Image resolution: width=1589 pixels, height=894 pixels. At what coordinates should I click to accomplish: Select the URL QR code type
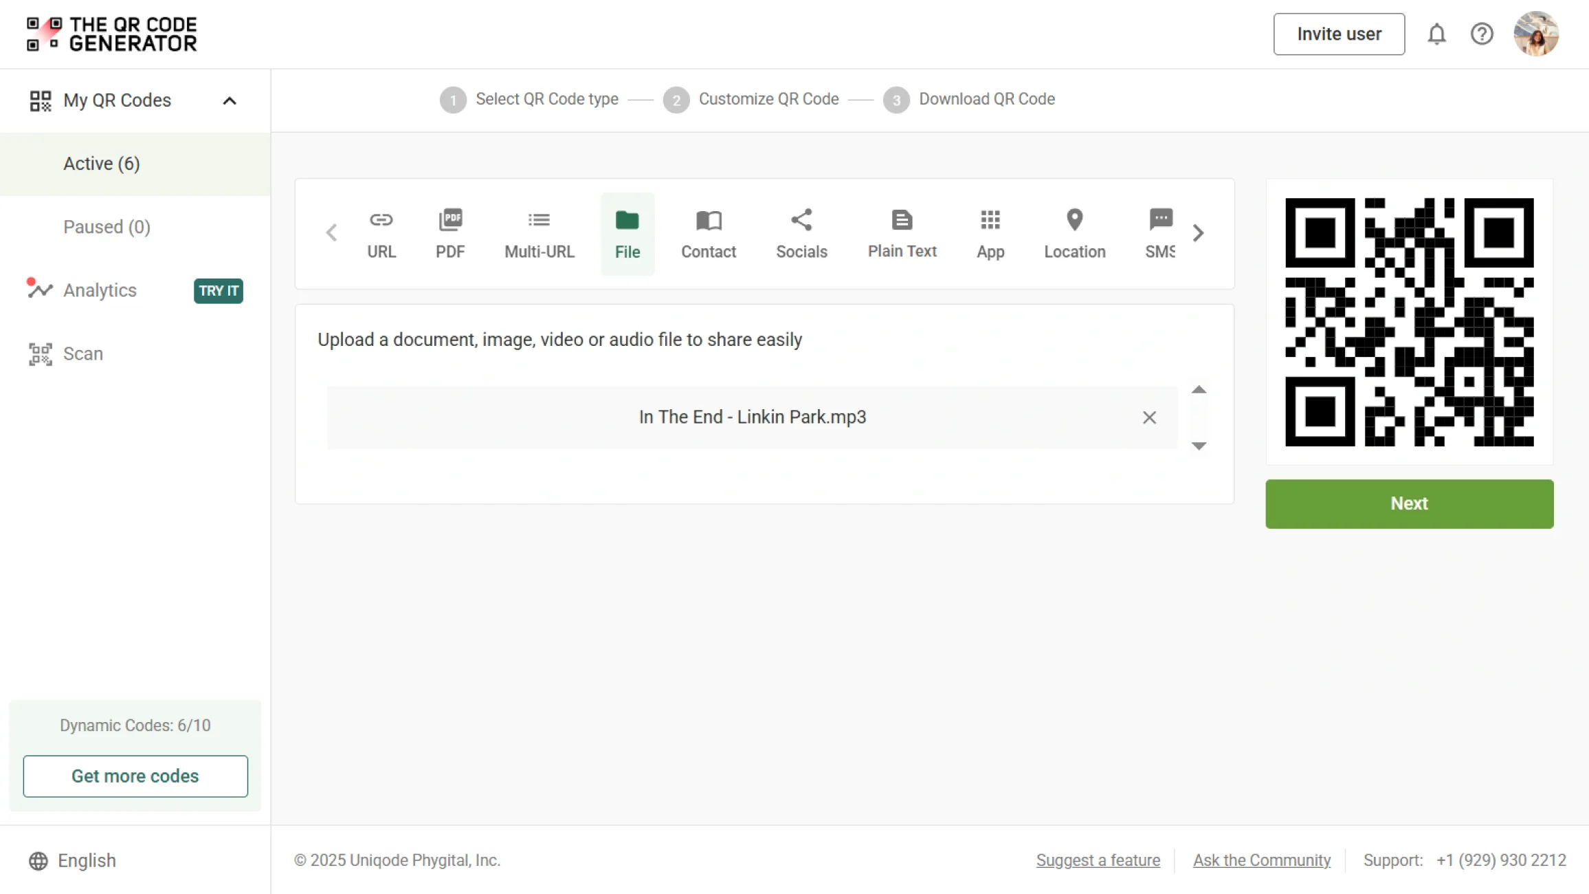(x=381, y=234)
